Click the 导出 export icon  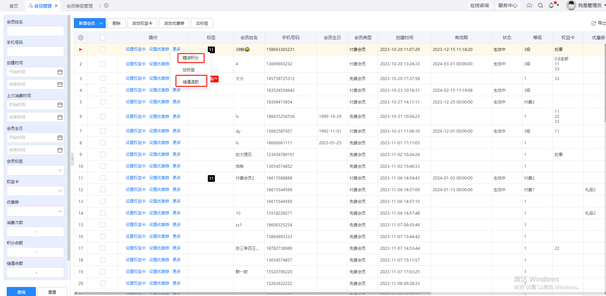click(594, 23)
